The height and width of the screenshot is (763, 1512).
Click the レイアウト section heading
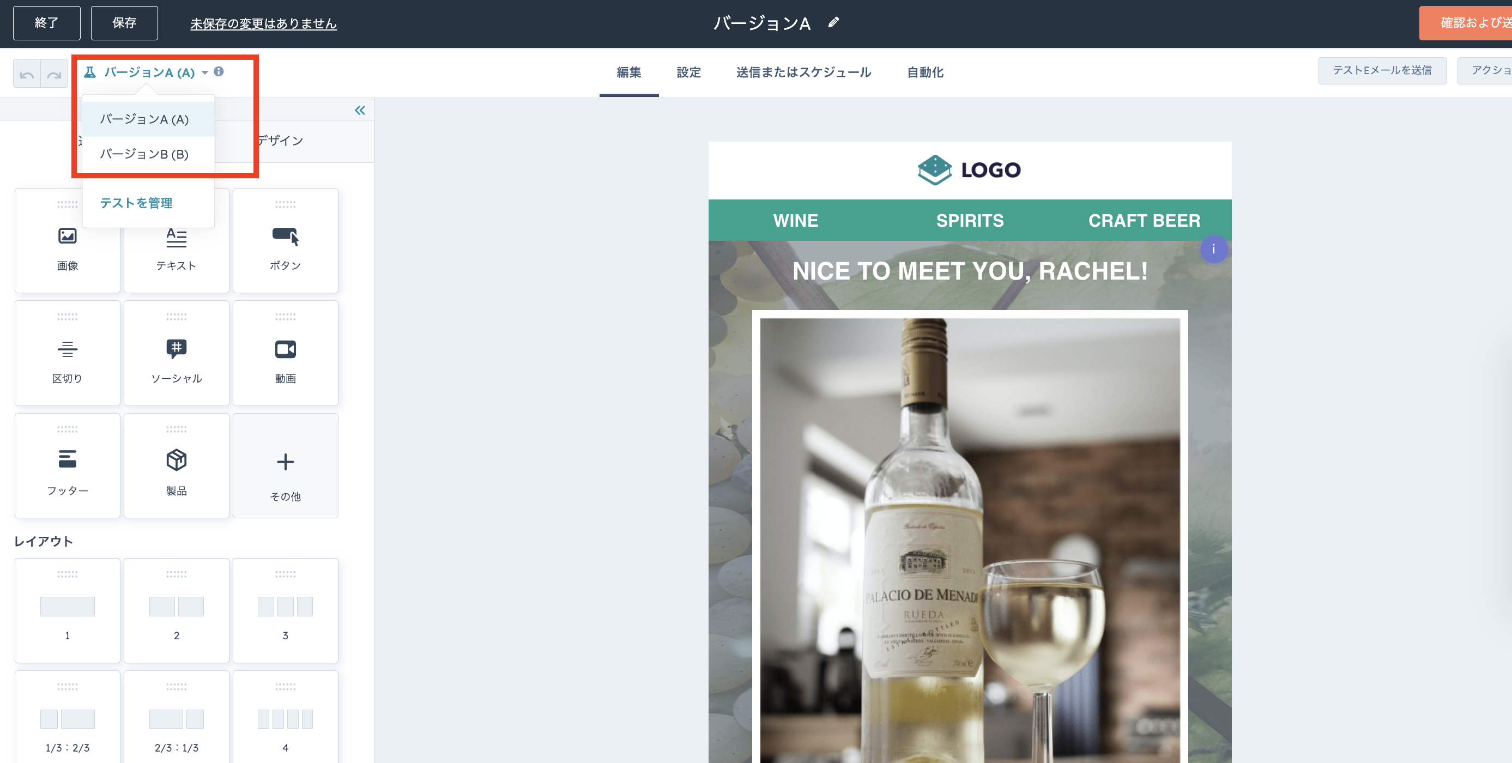pos(44,541)
